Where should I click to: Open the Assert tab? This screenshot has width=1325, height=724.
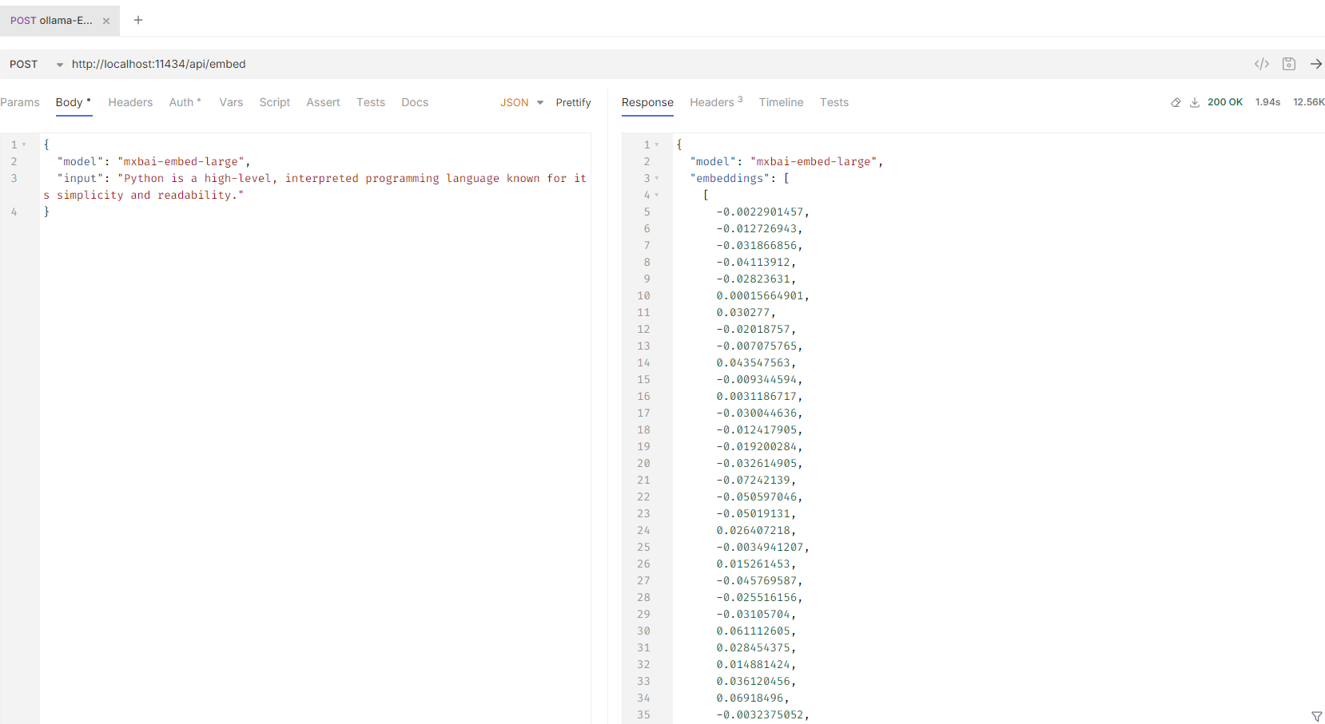[x=323, y=102]
